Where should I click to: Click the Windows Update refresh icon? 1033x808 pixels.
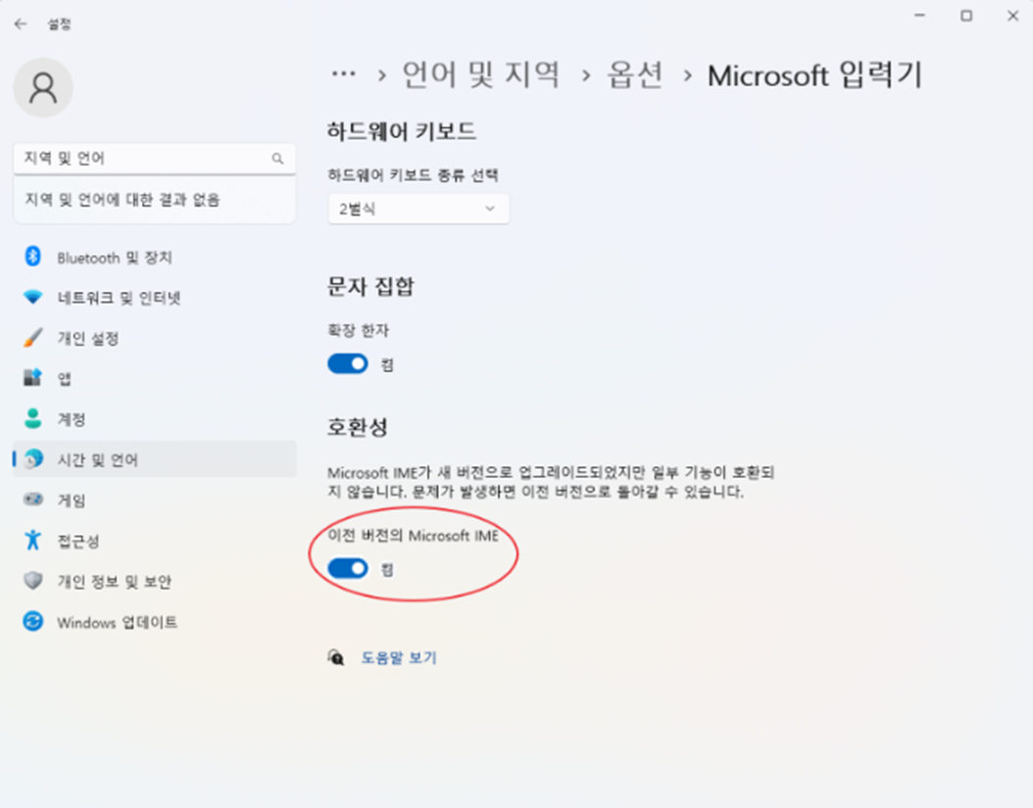click(x=33, y=621)
